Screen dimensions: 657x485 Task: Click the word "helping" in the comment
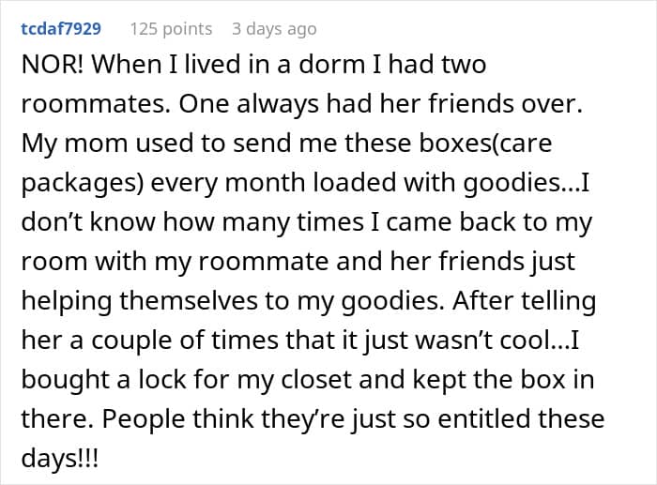pyautogui.click(x=67, y=302)
